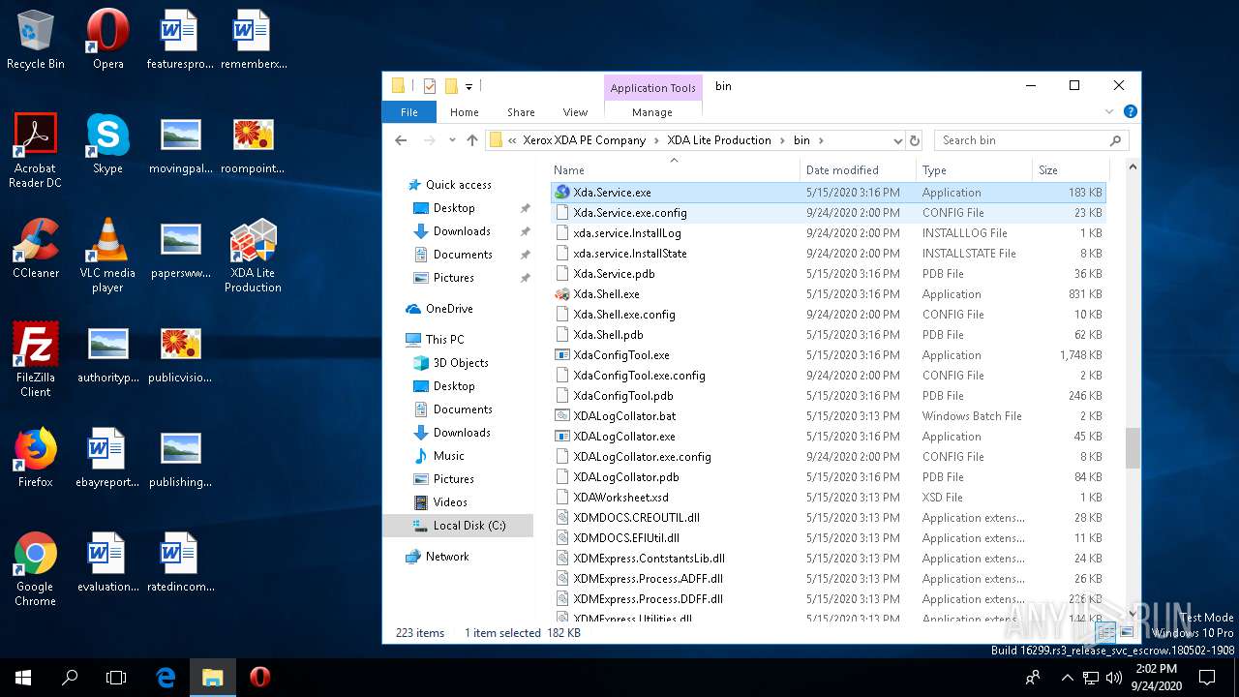The width and height of the screenshot is (1239, 697).
Task: Open the Manage ribbon tab
Action: click(651, 112)
